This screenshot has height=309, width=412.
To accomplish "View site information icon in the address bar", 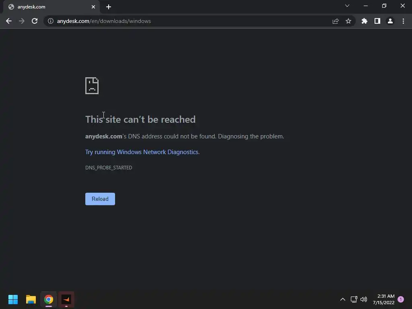I will [x=50, y=21].
